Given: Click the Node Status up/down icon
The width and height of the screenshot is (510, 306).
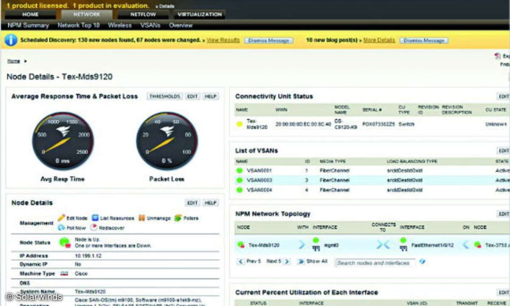Looking at the screenshot, I should click(65, 242).
